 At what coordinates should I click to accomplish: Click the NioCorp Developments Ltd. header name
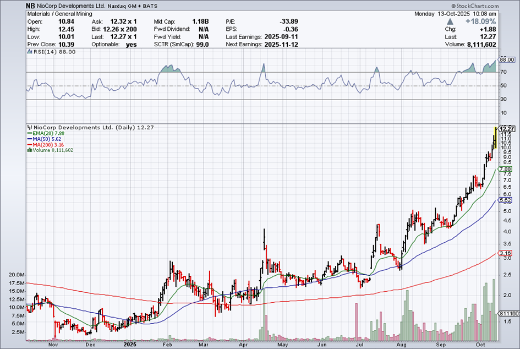[x=71, y=6]
